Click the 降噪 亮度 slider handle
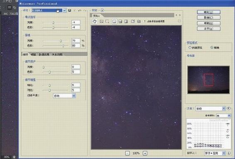Viewport: 235px width, 159px height. click(61, 41)
